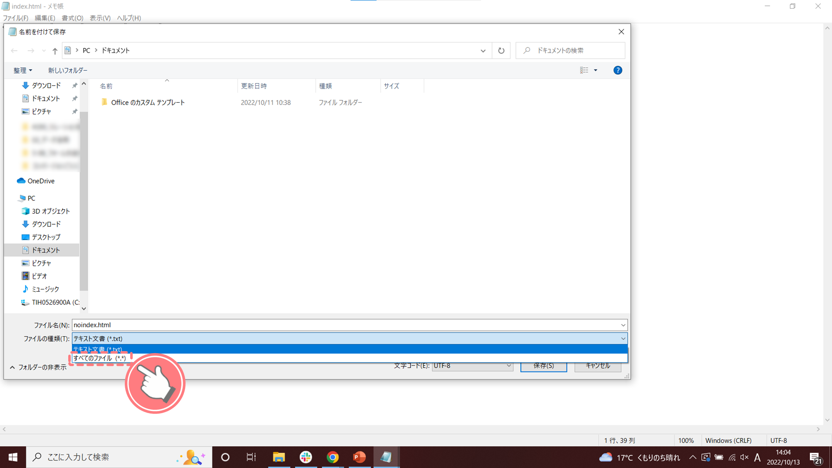Screen dimensions: 832x468
Task: Open Notepad ファイル(F) menu
Action: coord(15,18)
